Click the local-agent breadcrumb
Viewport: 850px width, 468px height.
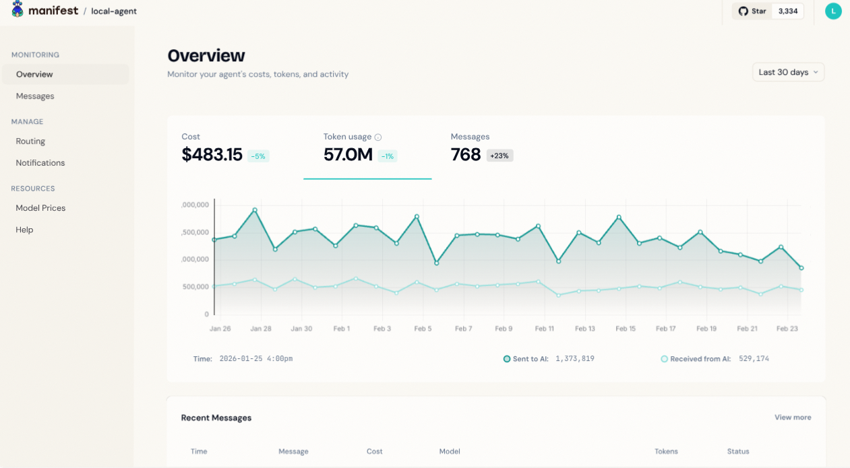tap(114, 11)
